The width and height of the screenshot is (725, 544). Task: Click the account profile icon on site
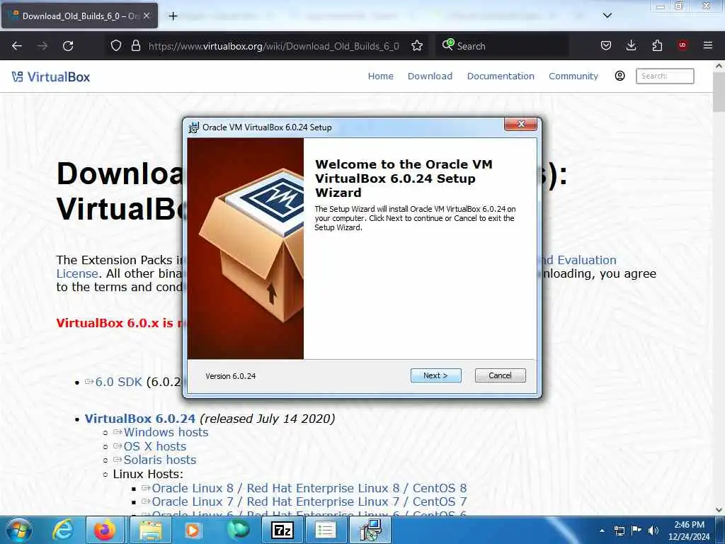tap(620, 76)
